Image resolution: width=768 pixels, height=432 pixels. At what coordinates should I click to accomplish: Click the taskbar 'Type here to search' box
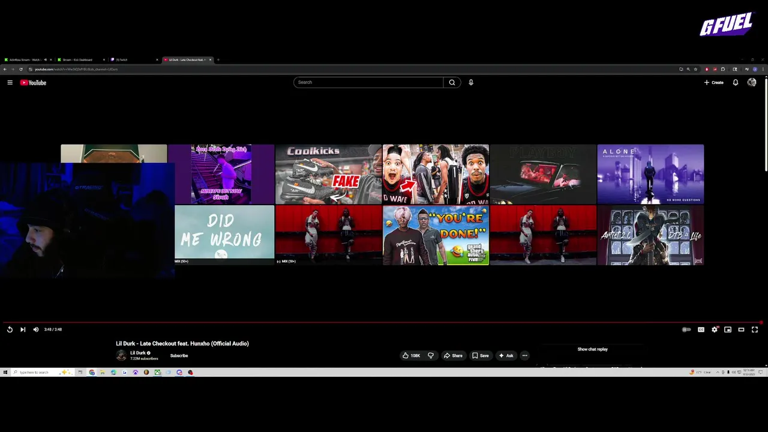(x=42, y=373)
